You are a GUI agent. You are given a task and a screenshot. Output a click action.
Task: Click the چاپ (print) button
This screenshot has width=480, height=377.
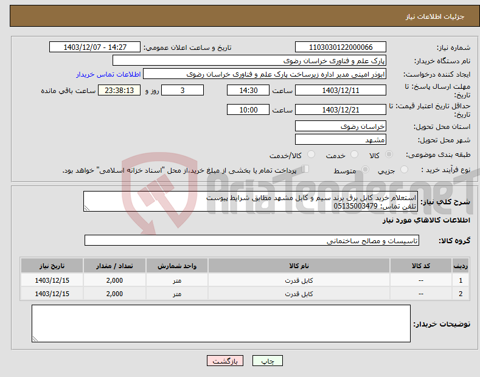[267, 361]
